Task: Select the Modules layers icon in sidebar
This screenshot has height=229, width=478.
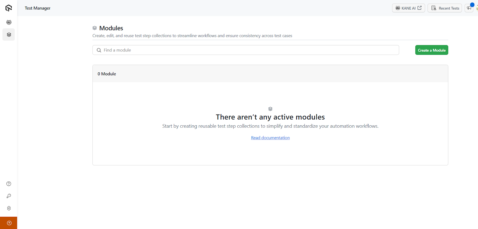Action: click(x=9, y=35)
